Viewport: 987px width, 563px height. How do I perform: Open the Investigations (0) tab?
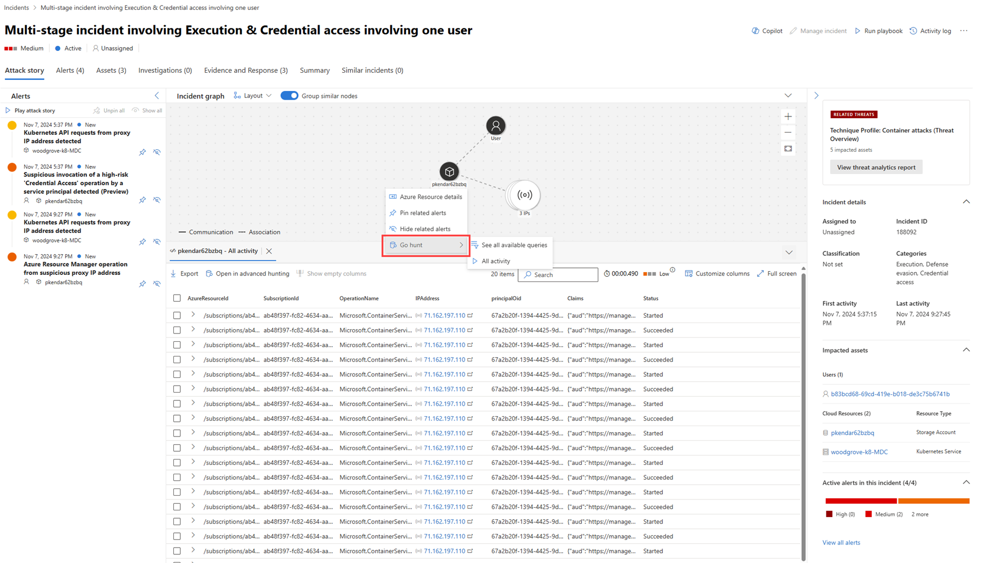[165, 70]
